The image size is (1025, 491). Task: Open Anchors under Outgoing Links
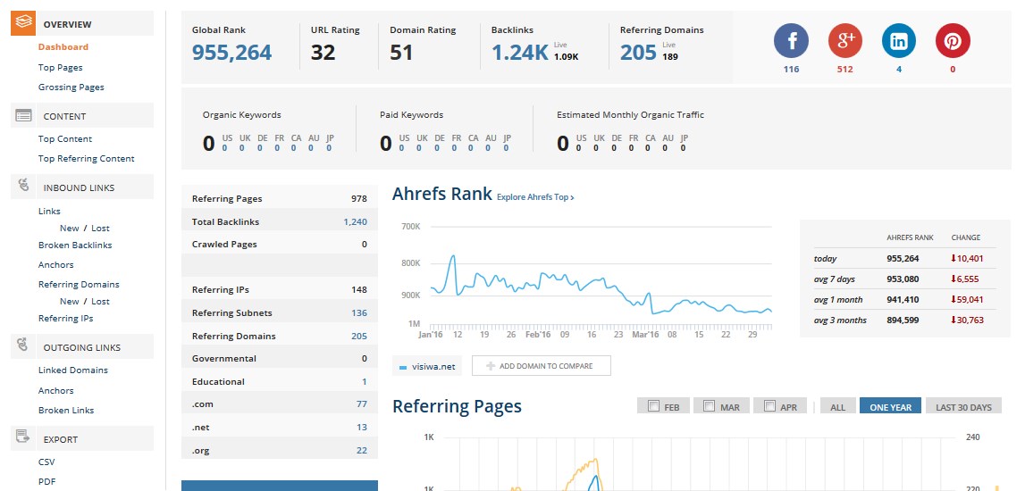[55, 390]
